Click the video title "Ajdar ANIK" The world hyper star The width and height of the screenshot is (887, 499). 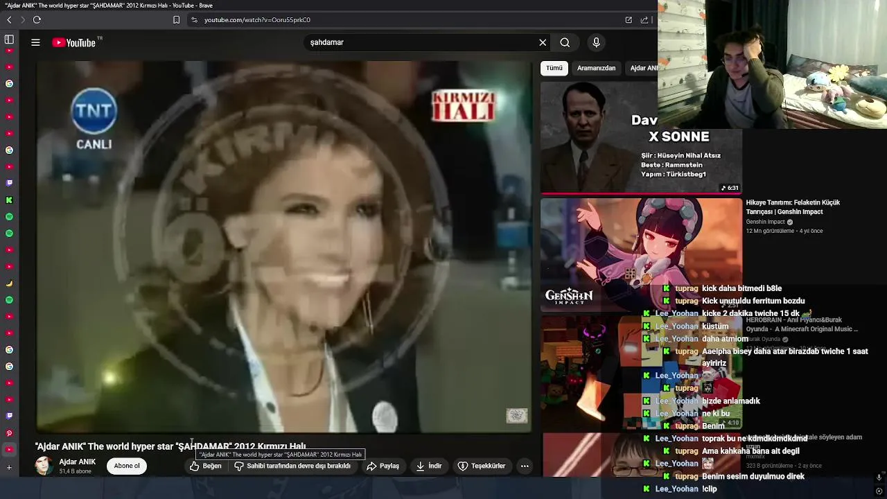click(170, 446)
